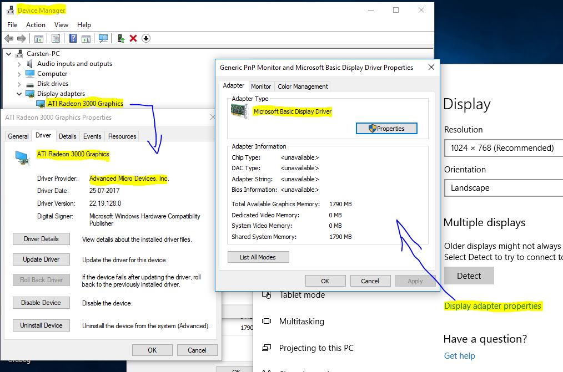Click the Driver Details button
The image size is (563, 372).
[41, 239]
